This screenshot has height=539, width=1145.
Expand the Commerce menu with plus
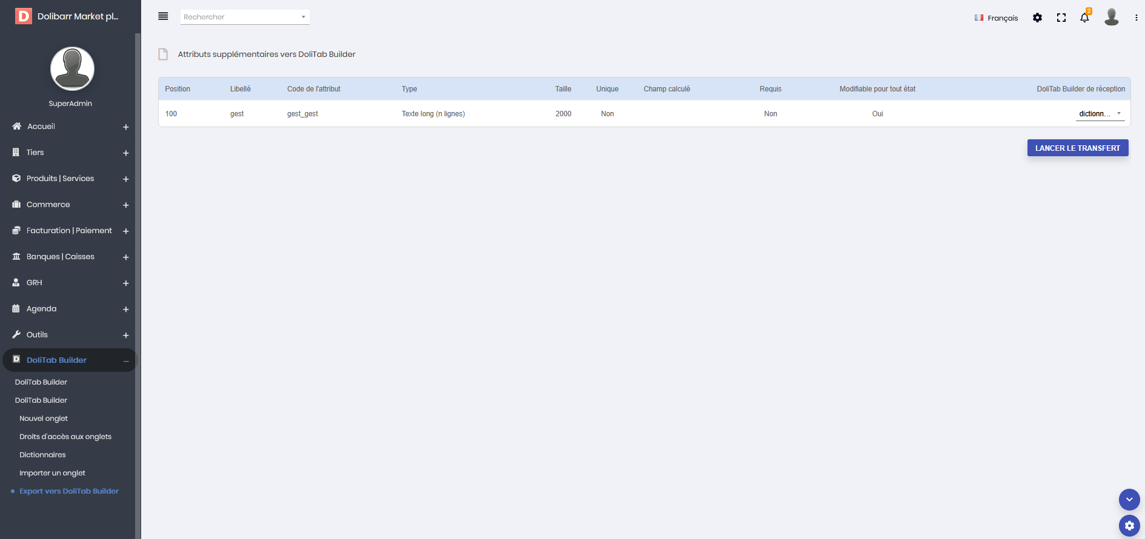click(126, 205)
